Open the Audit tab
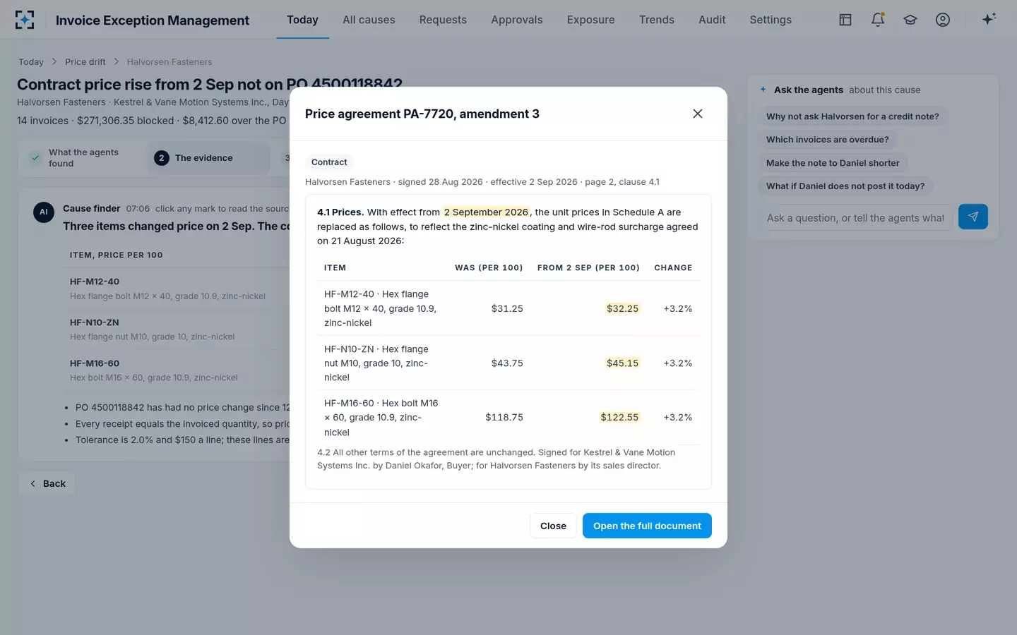 [x=712, y=20]
